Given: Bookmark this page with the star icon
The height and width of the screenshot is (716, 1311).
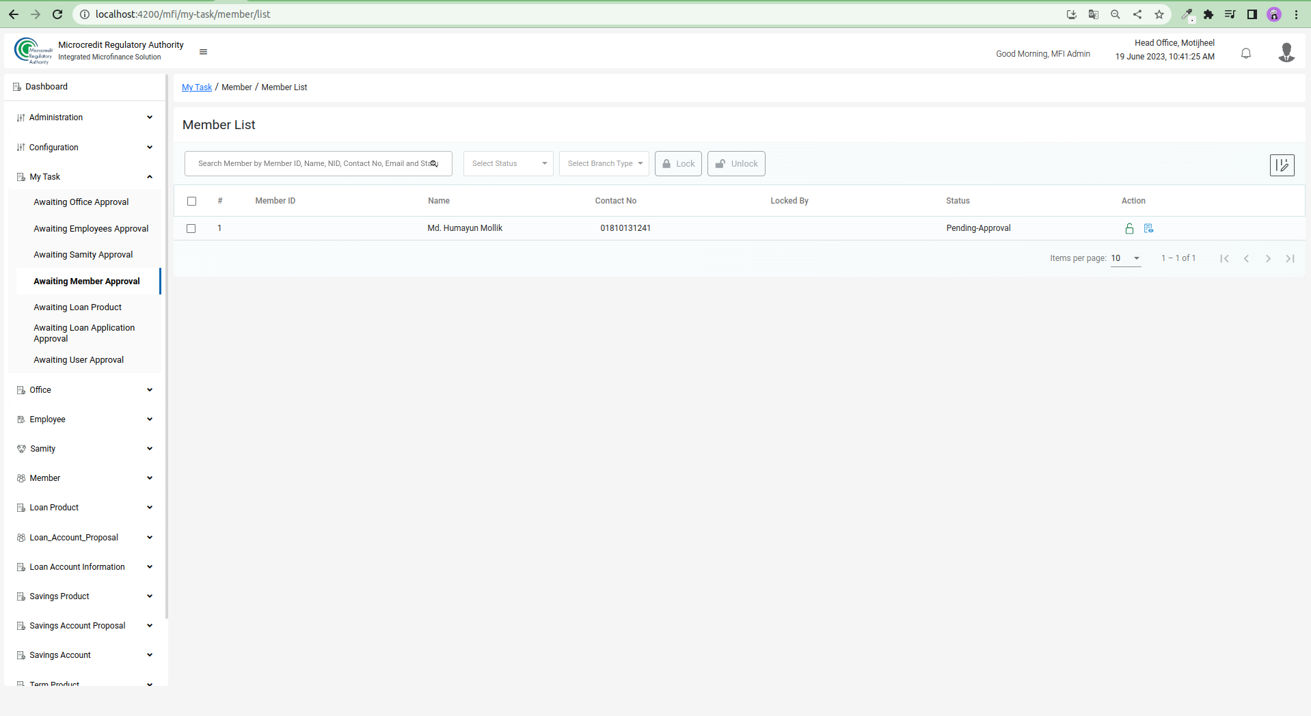Looking at the screenshot, I should [x=1159, y=14].
